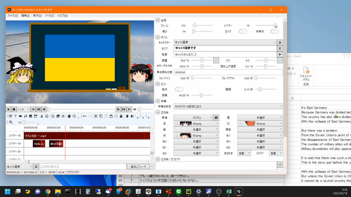Viewport: 351px width, 197px height.
Task: Click the 追加してシーク button
Action: 138,167
